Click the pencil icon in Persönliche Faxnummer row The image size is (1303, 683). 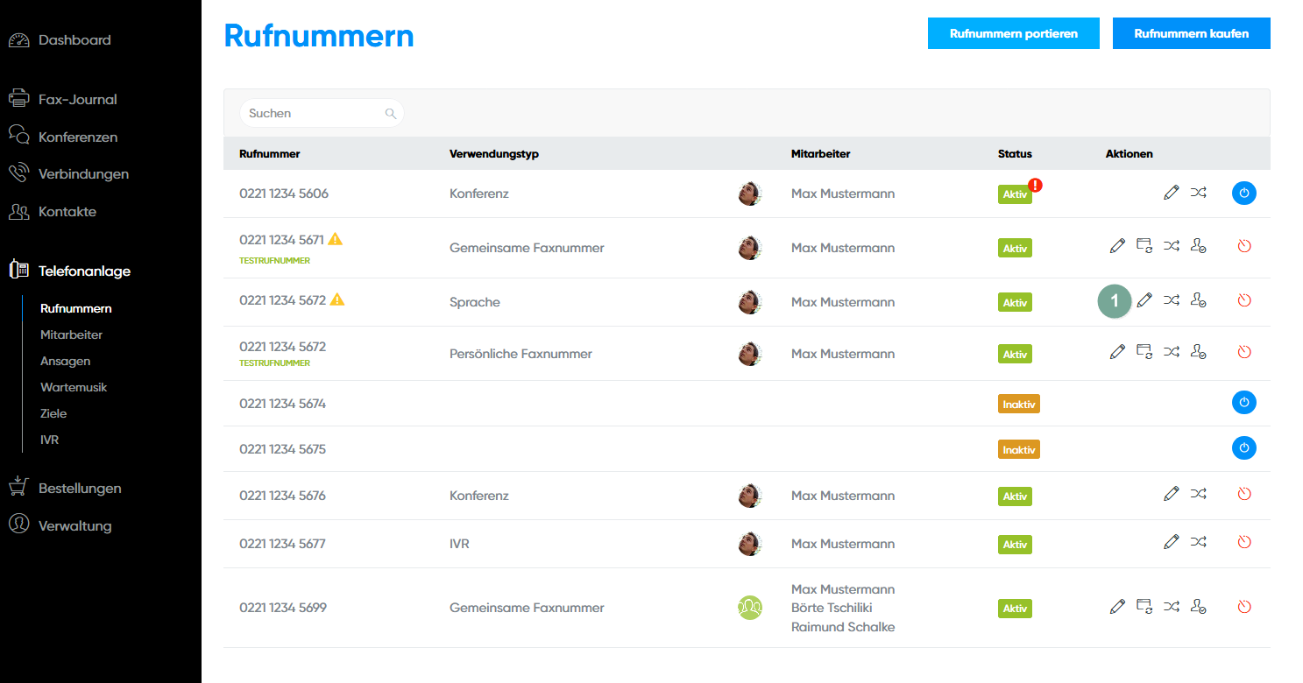[1116, 352]
